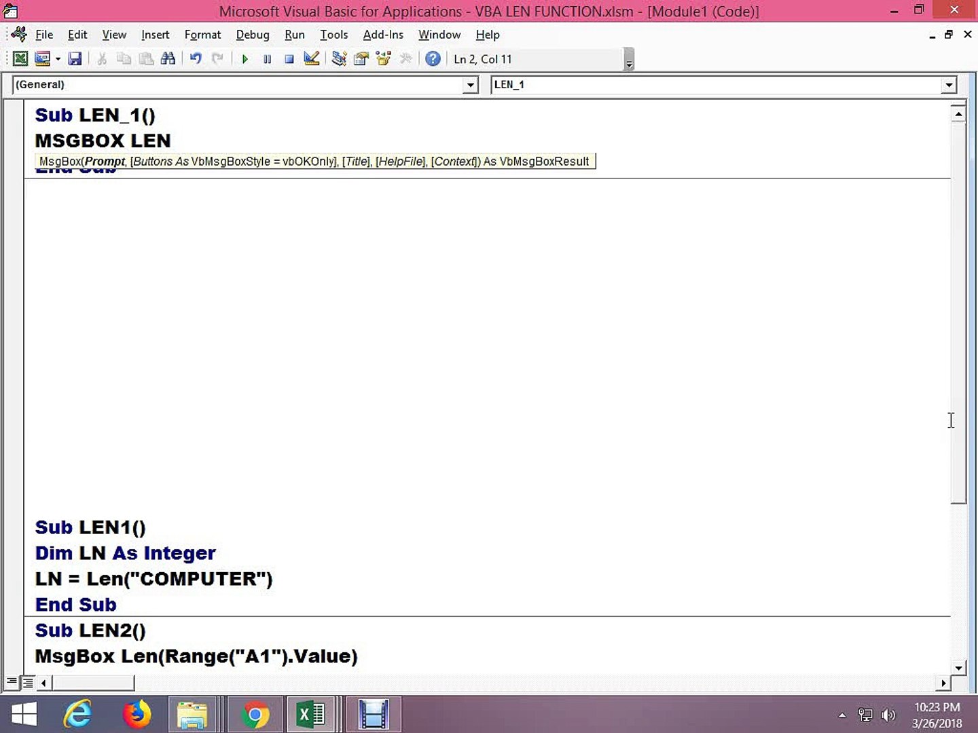Image resolution: width=978 pixels, height=733 pixels.
Task: Switch to Microsoft Excel view icon
Action: tap(20, 59)
